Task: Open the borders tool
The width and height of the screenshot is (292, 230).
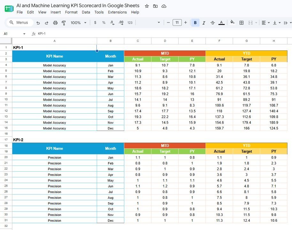Action: pos(241,23)
